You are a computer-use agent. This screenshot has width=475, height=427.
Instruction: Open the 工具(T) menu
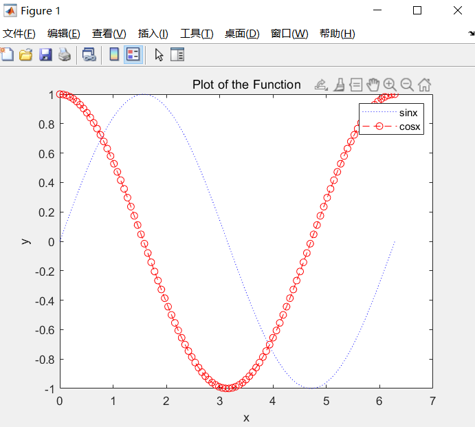point(197,34)
